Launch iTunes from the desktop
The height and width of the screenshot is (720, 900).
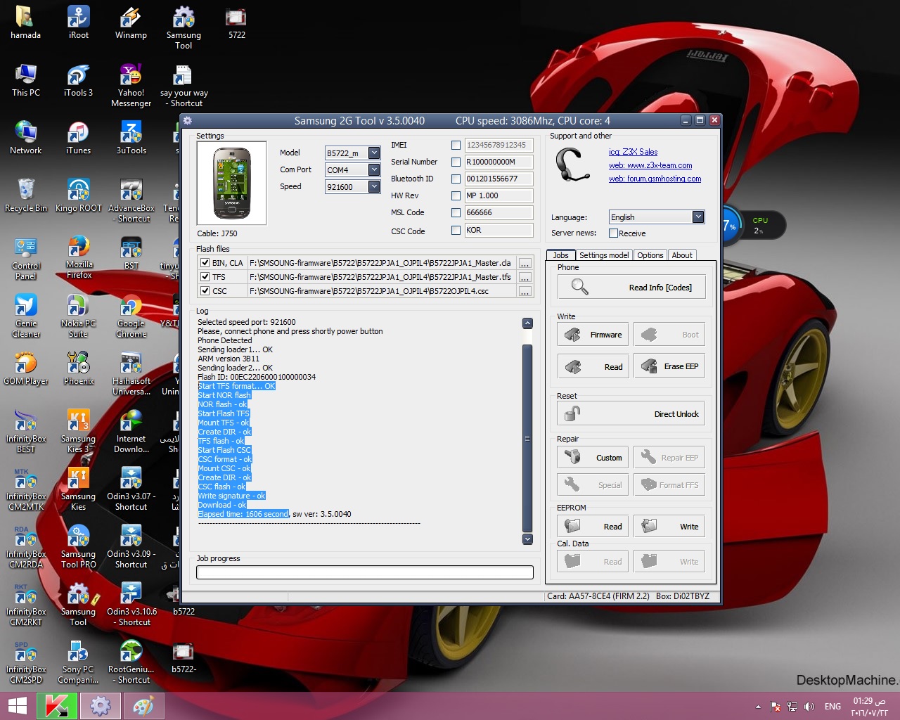[x=78, y=138]
